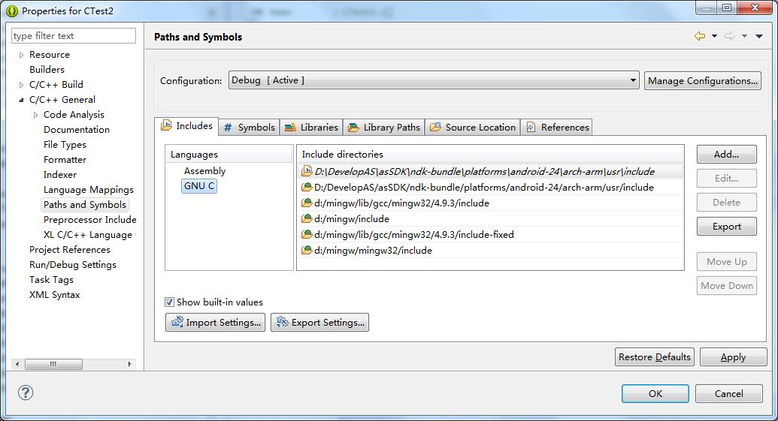Open the view menu triangle at far right
The width and height of the screenshot is (778, 421).
pos(759,36)
